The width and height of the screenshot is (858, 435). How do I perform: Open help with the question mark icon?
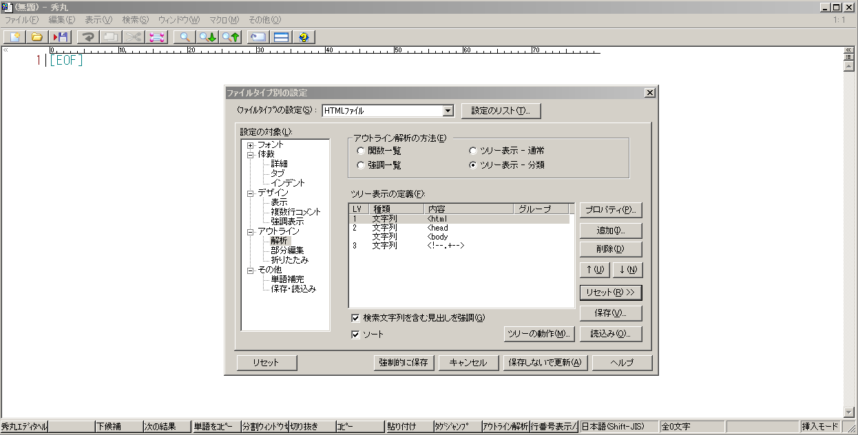(303, 36)
